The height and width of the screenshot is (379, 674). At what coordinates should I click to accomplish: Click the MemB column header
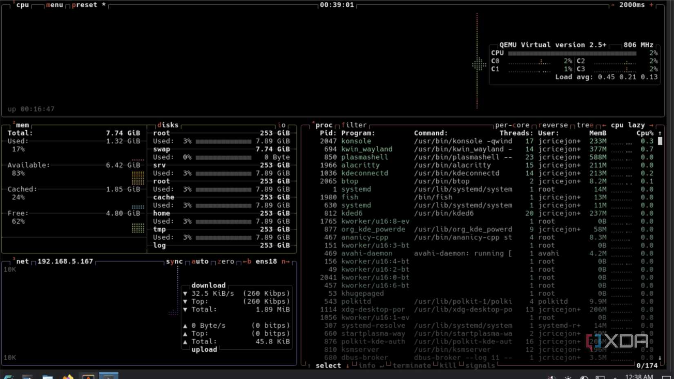tap(598, 133)
